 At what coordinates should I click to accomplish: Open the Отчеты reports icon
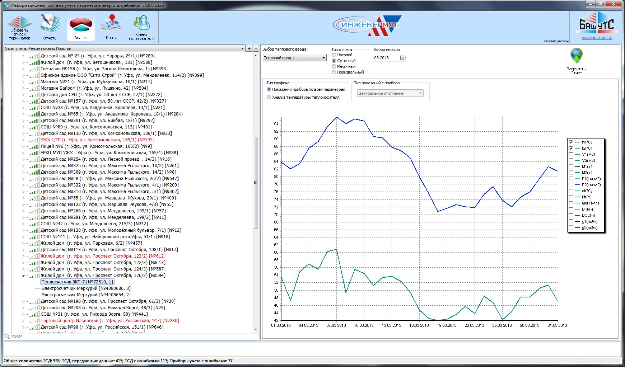[x=50, y=27]
